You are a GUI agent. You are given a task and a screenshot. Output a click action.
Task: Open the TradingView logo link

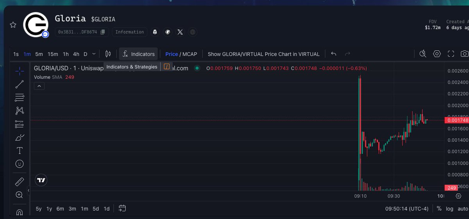click(41, 180)
